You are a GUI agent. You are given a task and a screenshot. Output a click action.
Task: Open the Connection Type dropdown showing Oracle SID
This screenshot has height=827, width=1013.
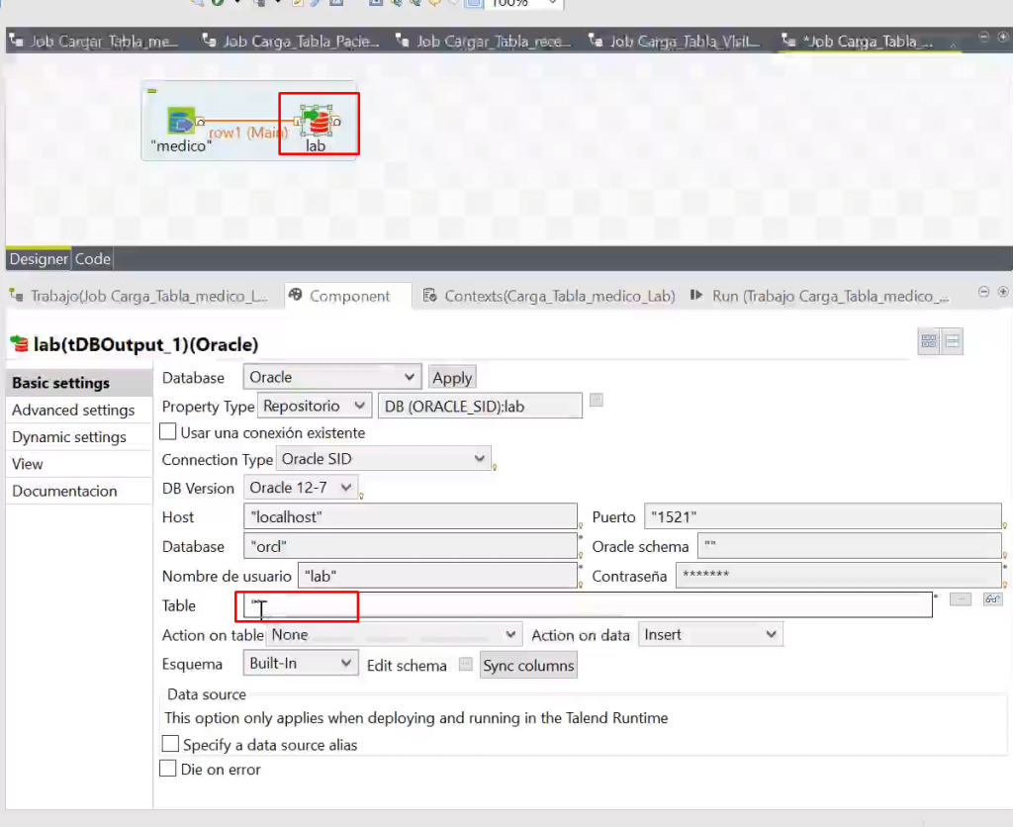383,459
